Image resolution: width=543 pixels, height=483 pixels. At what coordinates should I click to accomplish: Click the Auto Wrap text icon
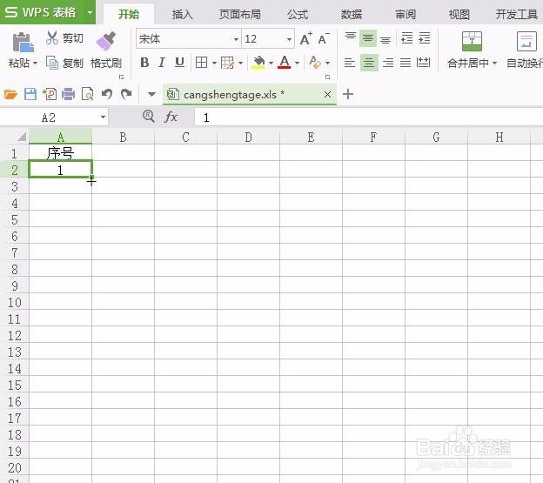coord(526,41)
